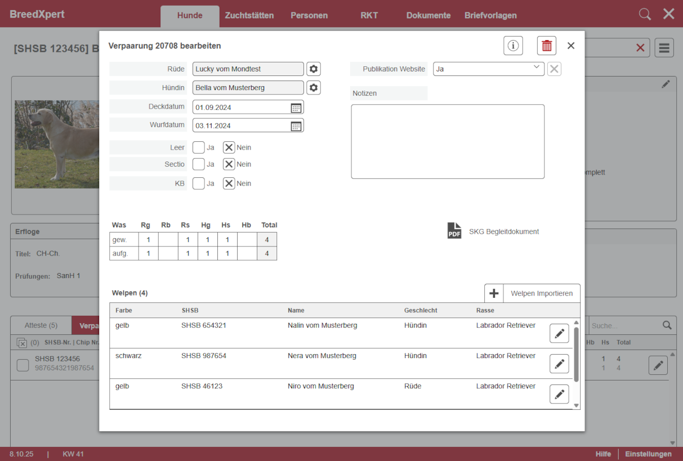Check the Leer Ja checkbox
Image resolution: width=683 pixels, height=461 pixels.
[199, 147]
